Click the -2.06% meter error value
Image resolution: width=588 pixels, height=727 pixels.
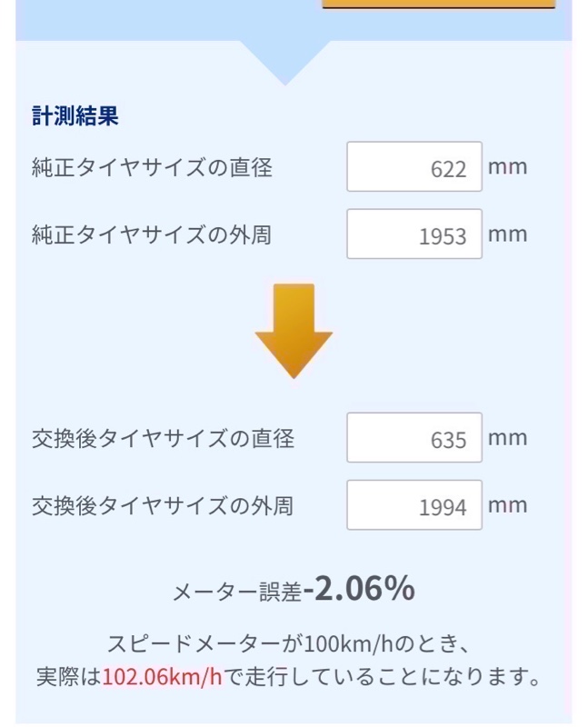(x=359, y=590)
